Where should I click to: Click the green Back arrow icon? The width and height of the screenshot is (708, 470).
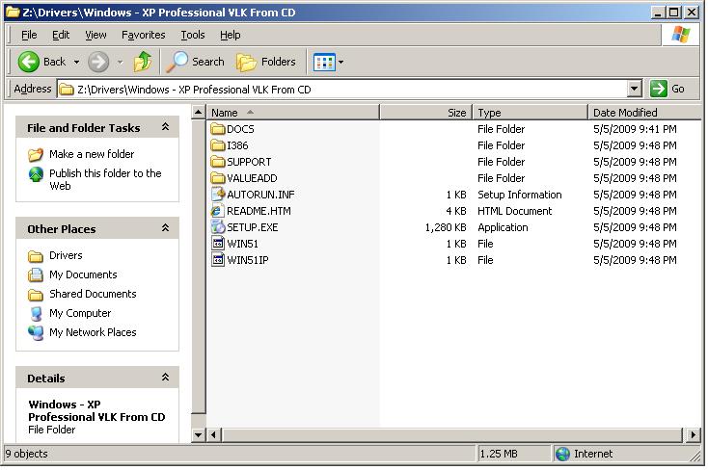[28, 62]
